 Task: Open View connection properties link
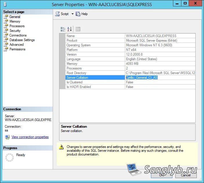click(x=30, y=137)
